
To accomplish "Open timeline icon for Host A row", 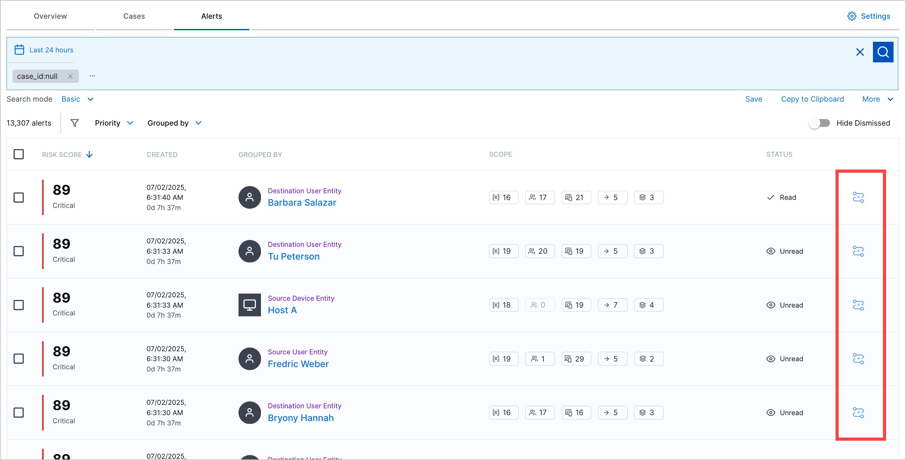I will coord(858,305).
